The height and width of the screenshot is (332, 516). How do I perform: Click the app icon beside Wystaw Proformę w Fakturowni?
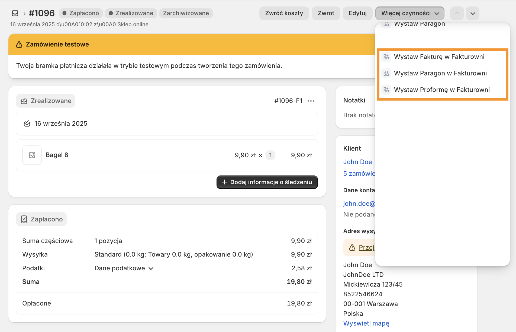point(386,90)
